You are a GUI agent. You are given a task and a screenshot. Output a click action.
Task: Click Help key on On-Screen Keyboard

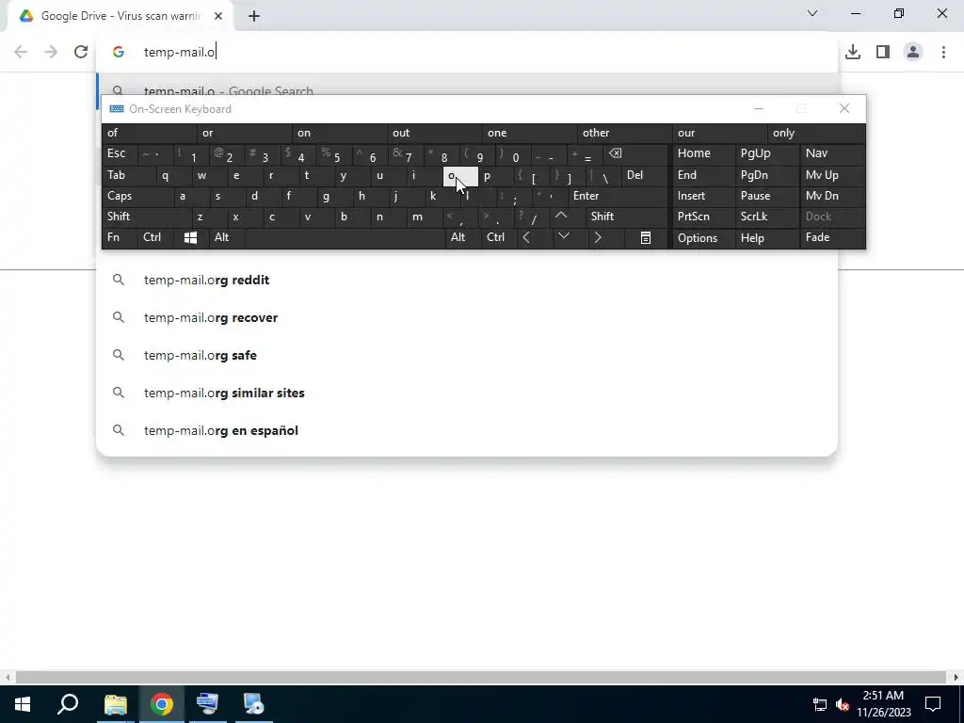766,237
